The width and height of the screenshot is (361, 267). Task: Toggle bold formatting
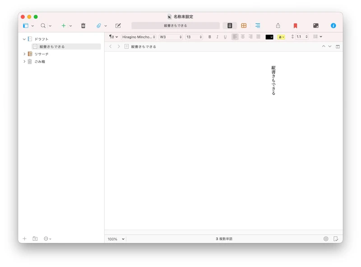click(x=209, y=37)
